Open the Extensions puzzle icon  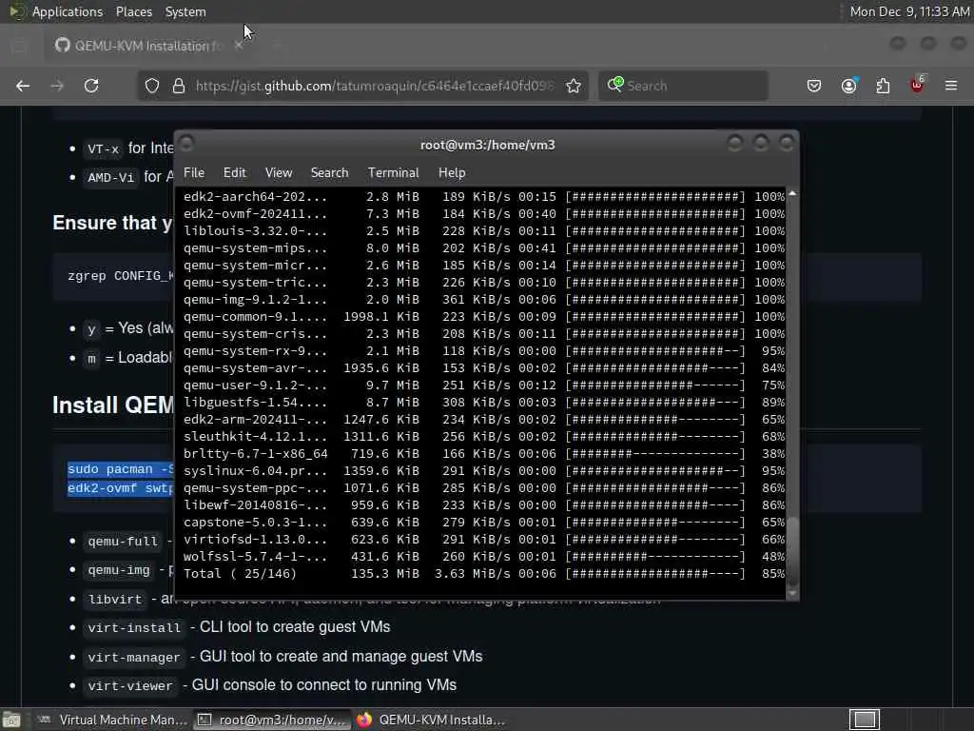883,86
